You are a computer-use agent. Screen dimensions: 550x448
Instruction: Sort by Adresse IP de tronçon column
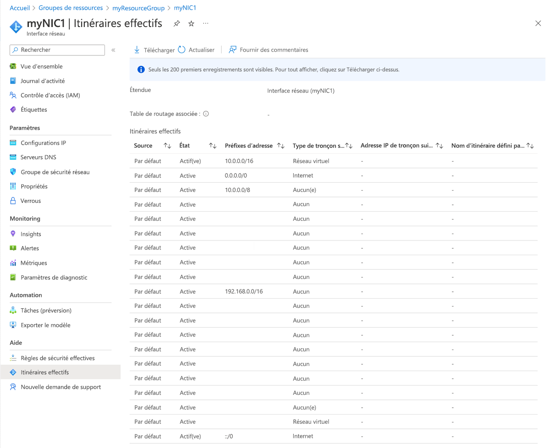tap(440, 146)
